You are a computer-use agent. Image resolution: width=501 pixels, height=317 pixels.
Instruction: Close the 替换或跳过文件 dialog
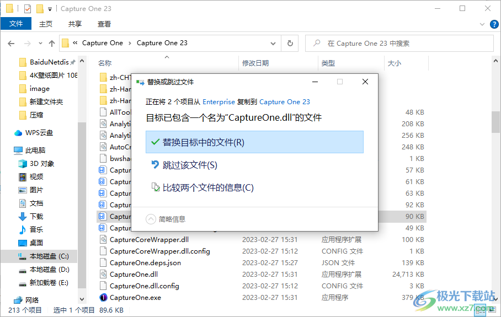tap(365, 82)
